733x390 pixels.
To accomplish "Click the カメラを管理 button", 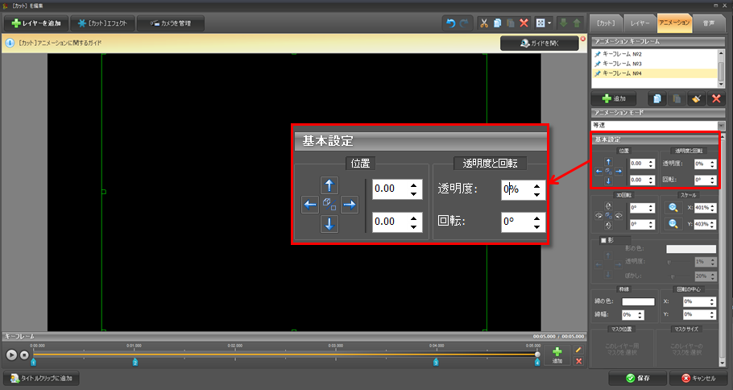I will [x=169, y=23].
